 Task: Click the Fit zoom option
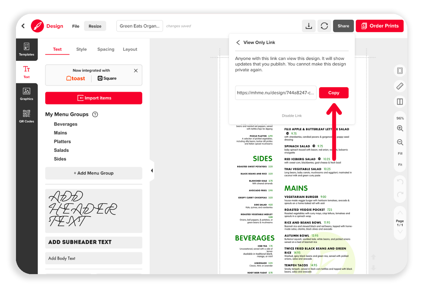pos(400,165)
